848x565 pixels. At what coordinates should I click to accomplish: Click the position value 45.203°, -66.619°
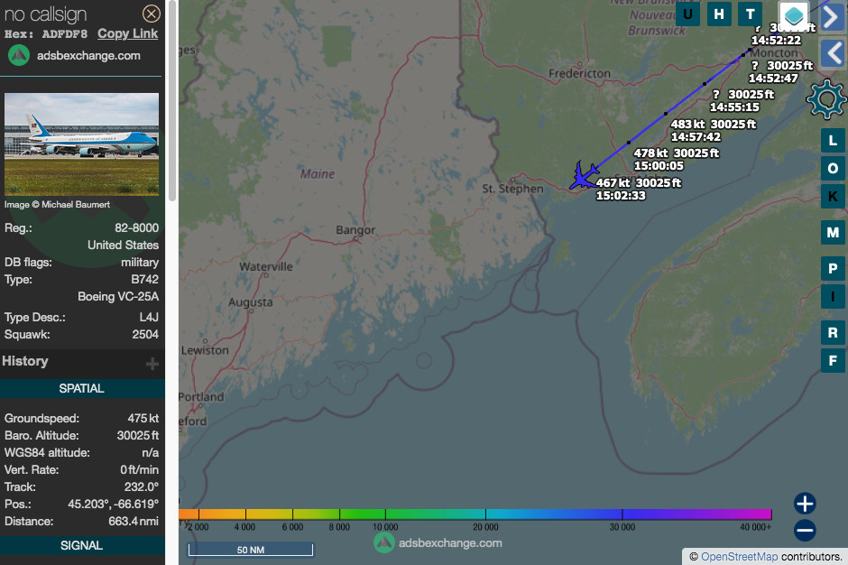113,505
